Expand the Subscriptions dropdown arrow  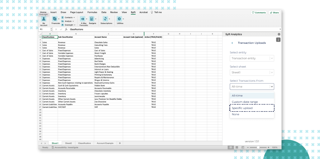coord(109,19)
